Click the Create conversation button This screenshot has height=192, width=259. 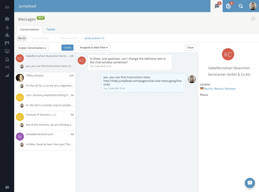[x=67, y=48]
